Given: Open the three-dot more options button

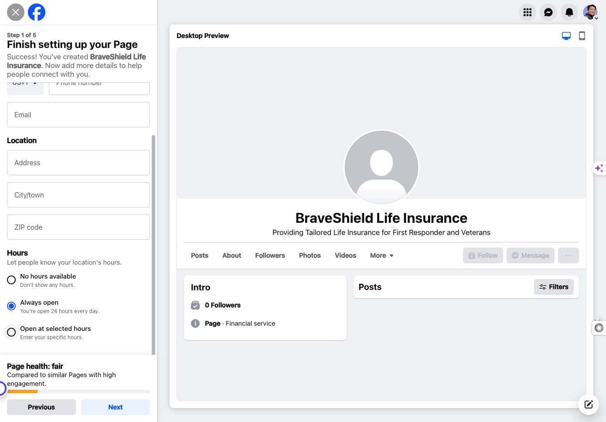Looking at the screenshot, I should pos(569,255).
